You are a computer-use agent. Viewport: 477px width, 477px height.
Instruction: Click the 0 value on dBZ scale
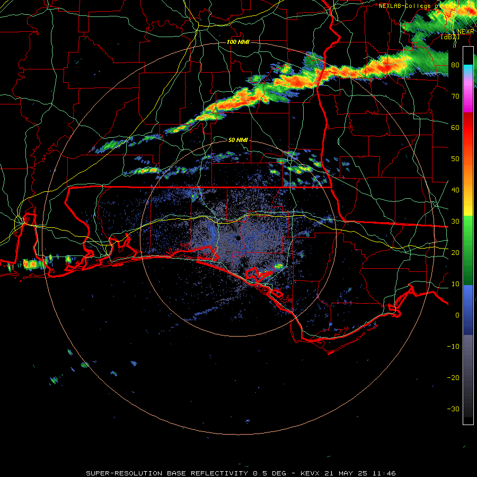pyautogui.click(x=457, y=315)
